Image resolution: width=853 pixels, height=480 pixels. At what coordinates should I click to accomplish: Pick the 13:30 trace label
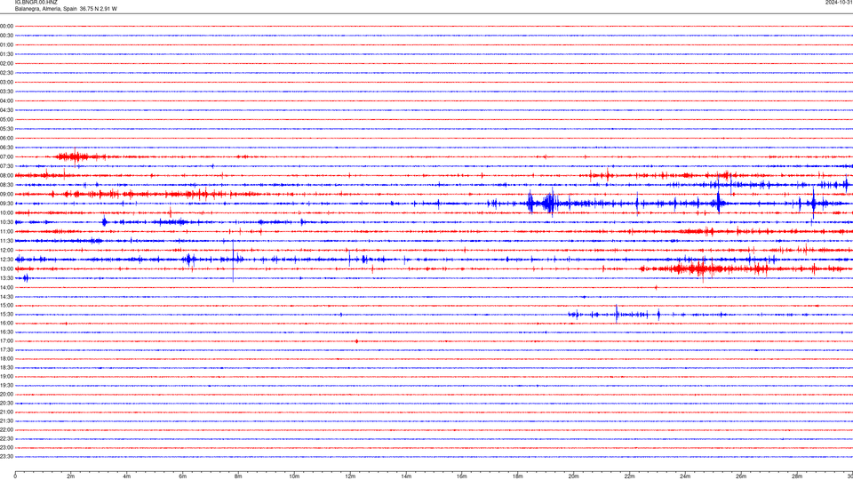[x=6, y=278]
